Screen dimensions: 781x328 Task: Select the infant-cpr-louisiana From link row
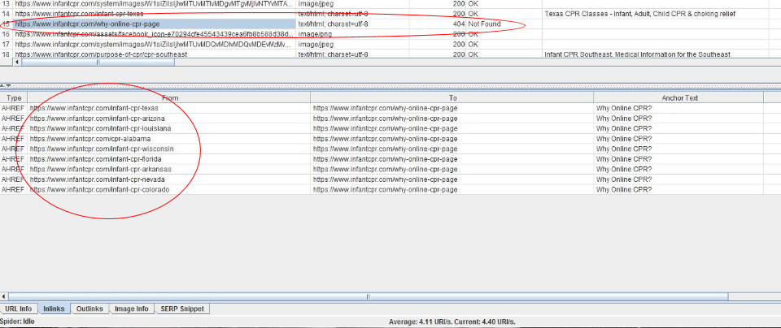(169, 129)
